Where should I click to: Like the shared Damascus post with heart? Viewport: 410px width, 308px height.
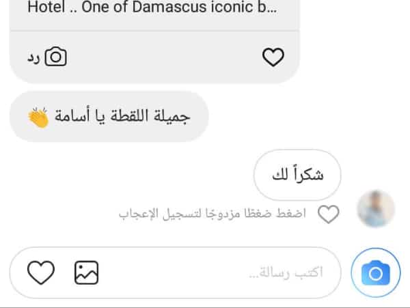tap(273, 57)
